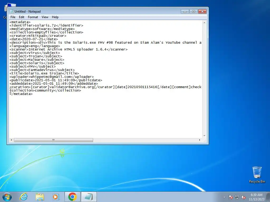Open Windows Explorer from the taskbar

pyautogui.click(x=40, y=197)
